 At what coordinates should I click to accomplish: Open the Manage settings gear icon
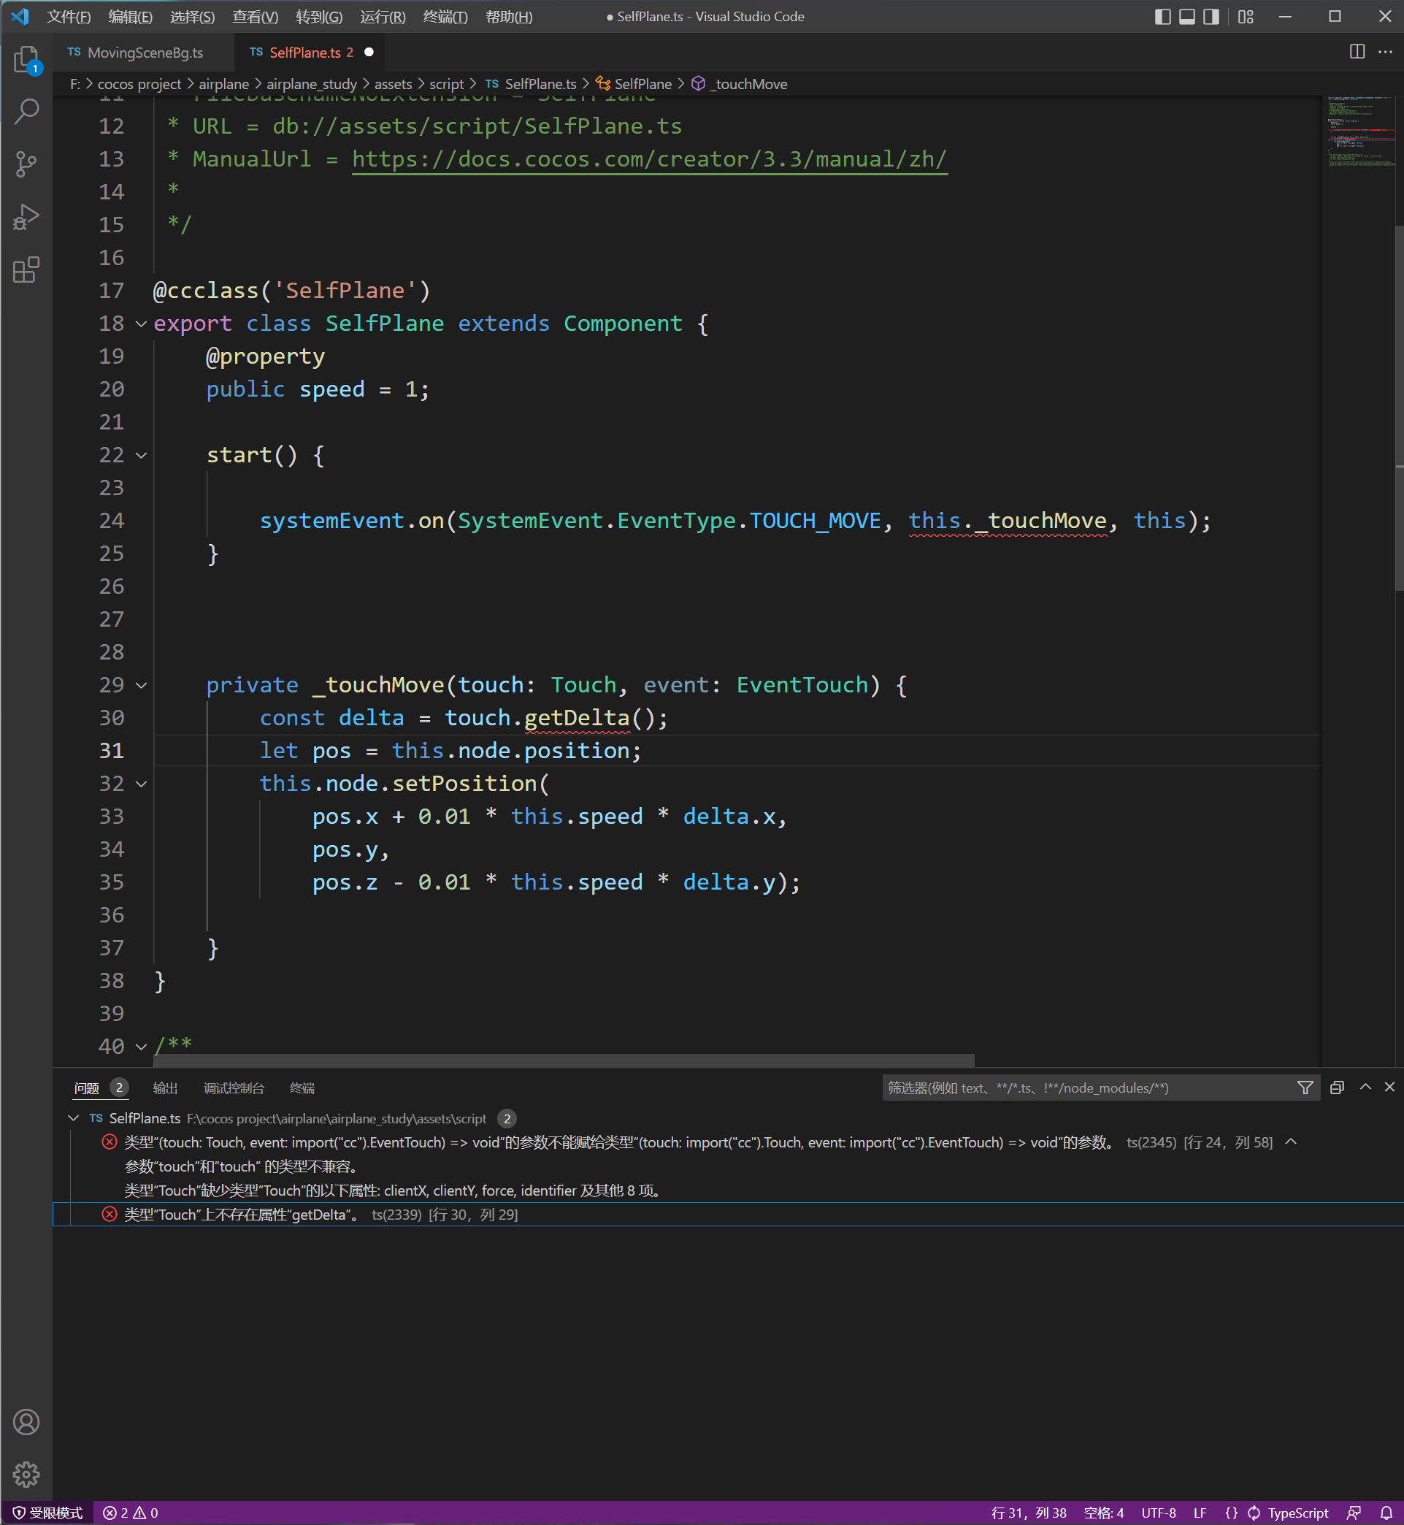coord(26,1473)
